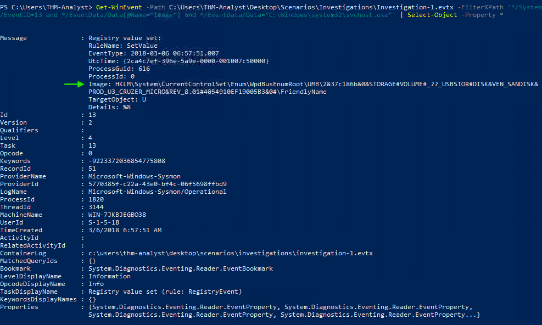Image resolution: width=542 pixels, height=325 pixels.
Task: Click the green arrow pointing to Image
Action: coord(74,84)
